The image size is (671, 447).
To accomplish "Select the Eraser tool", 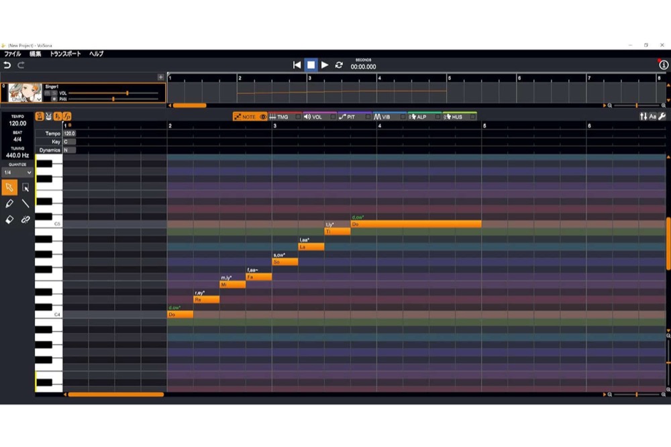I will click(9, 219).
